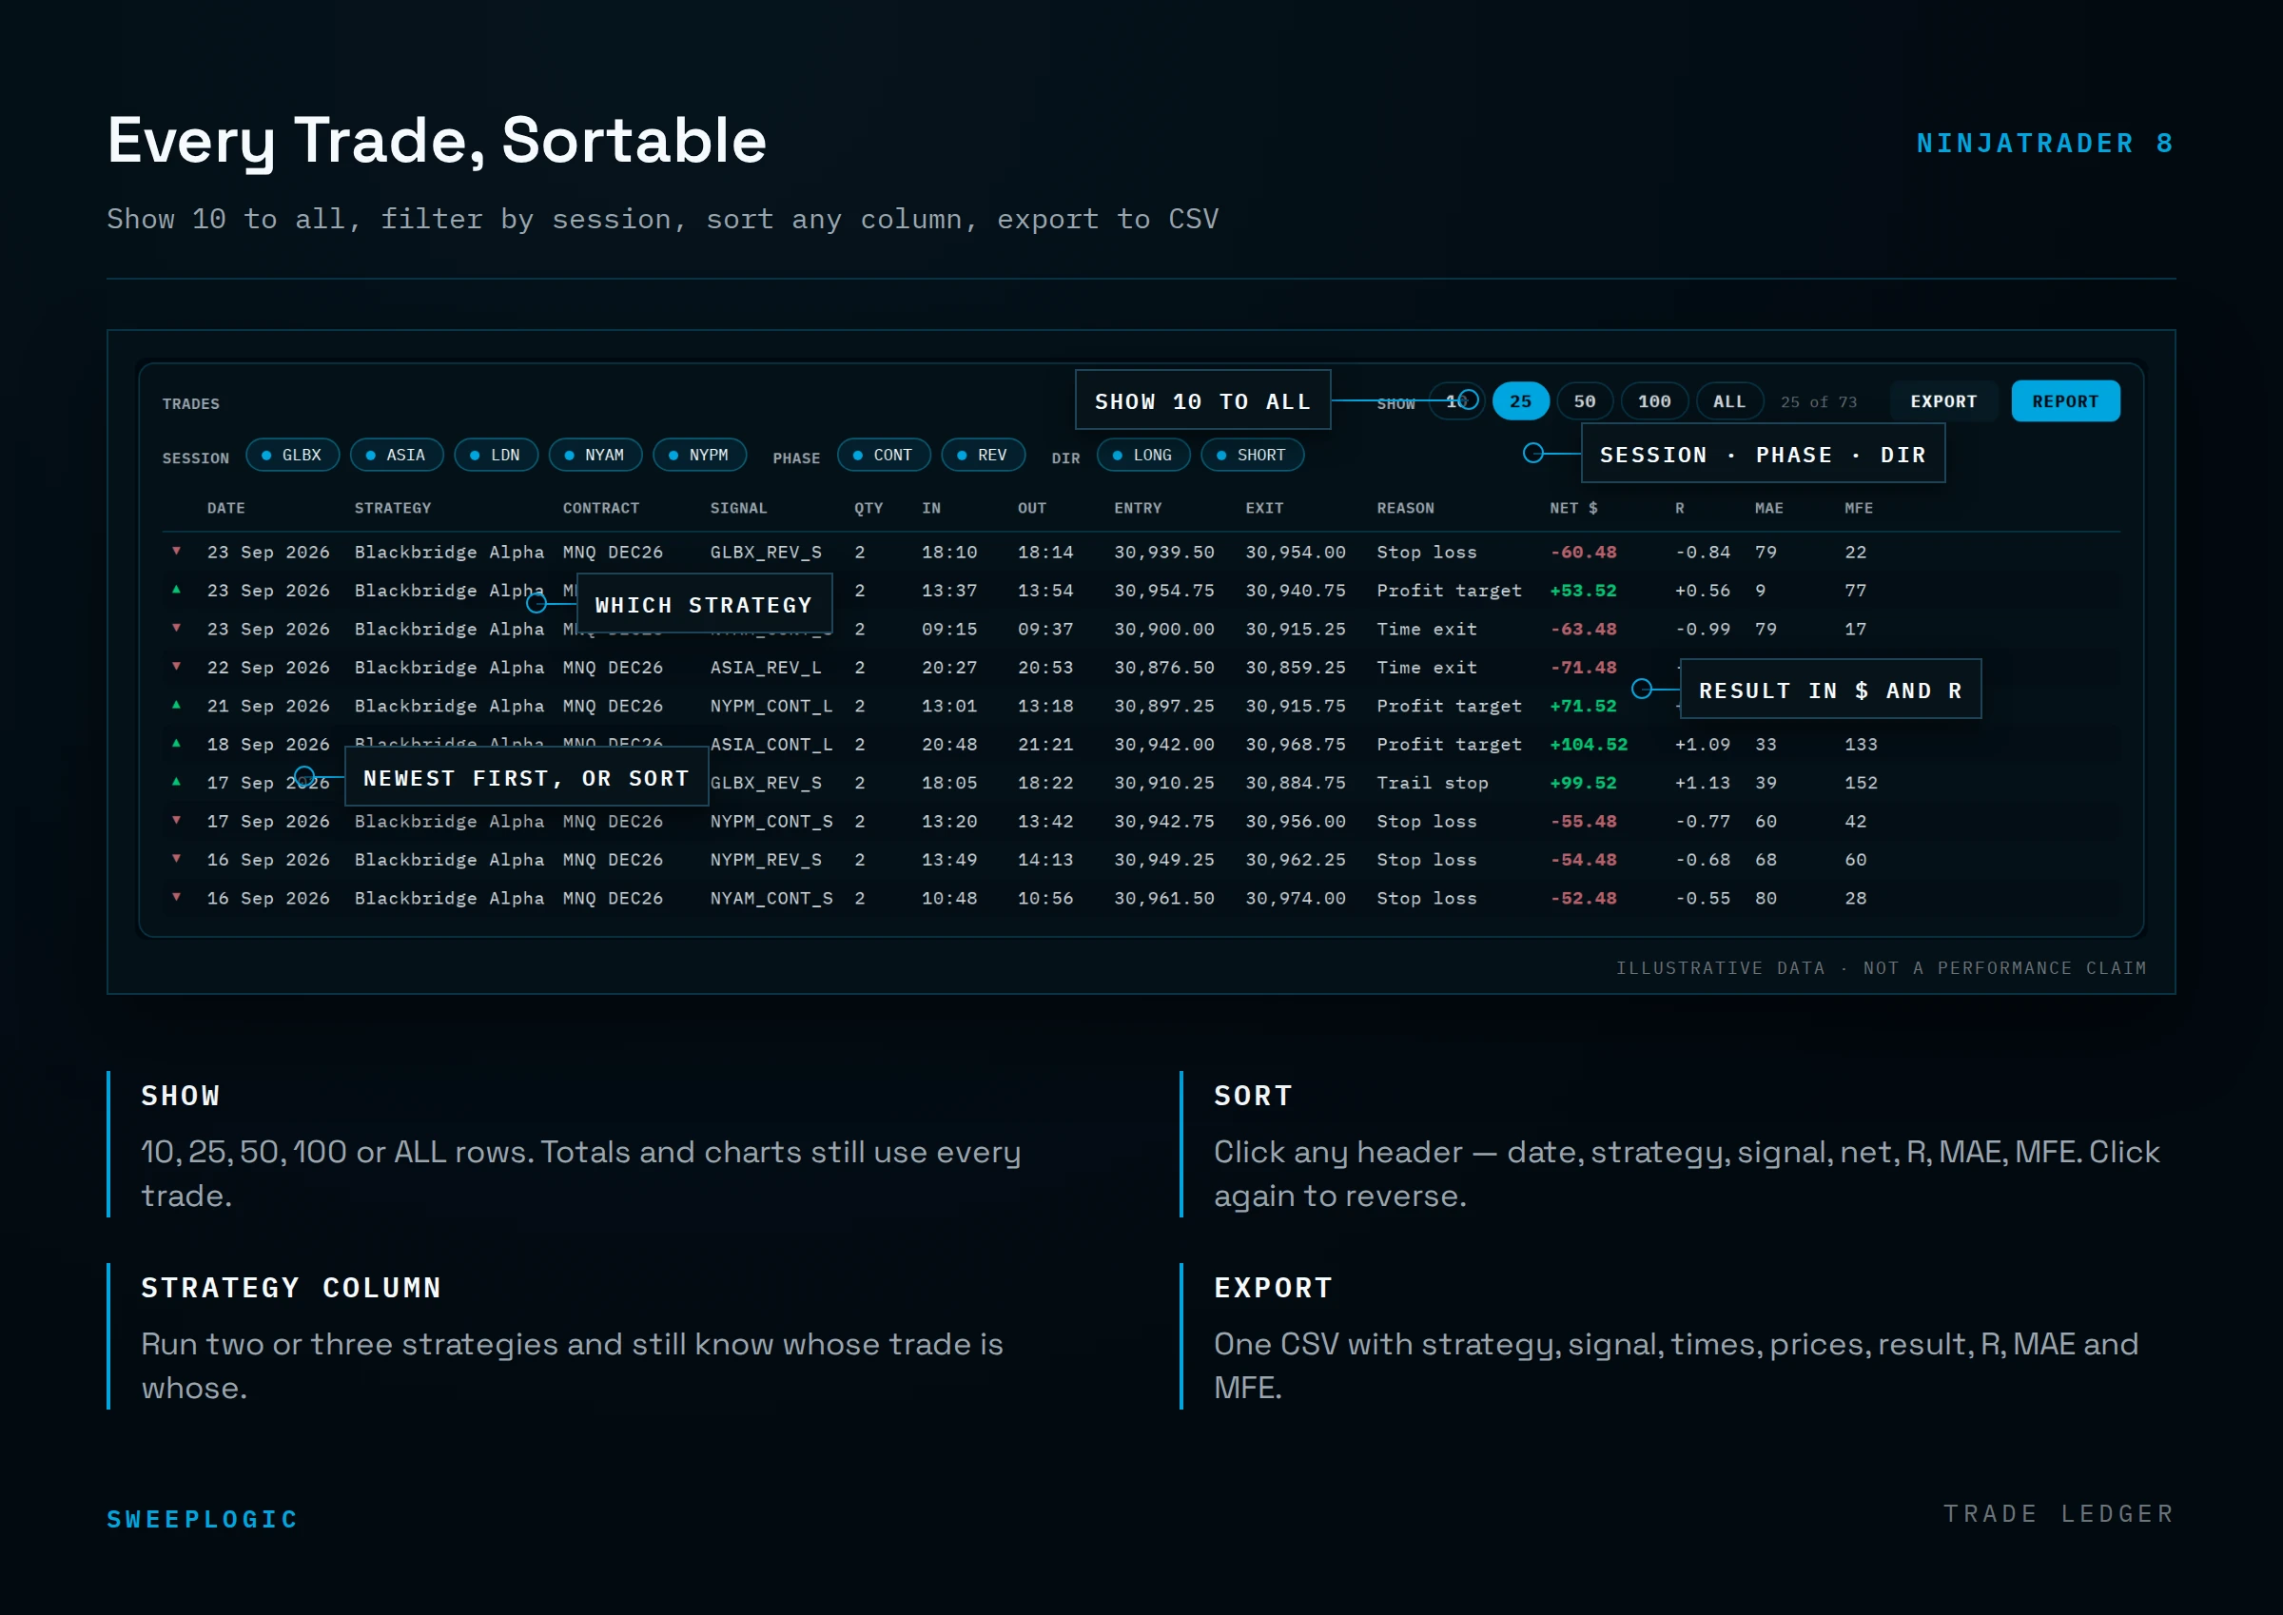2283x1615 pixels.
Task: Sort by the SIGNAL column header
Action: click(739, 508)
